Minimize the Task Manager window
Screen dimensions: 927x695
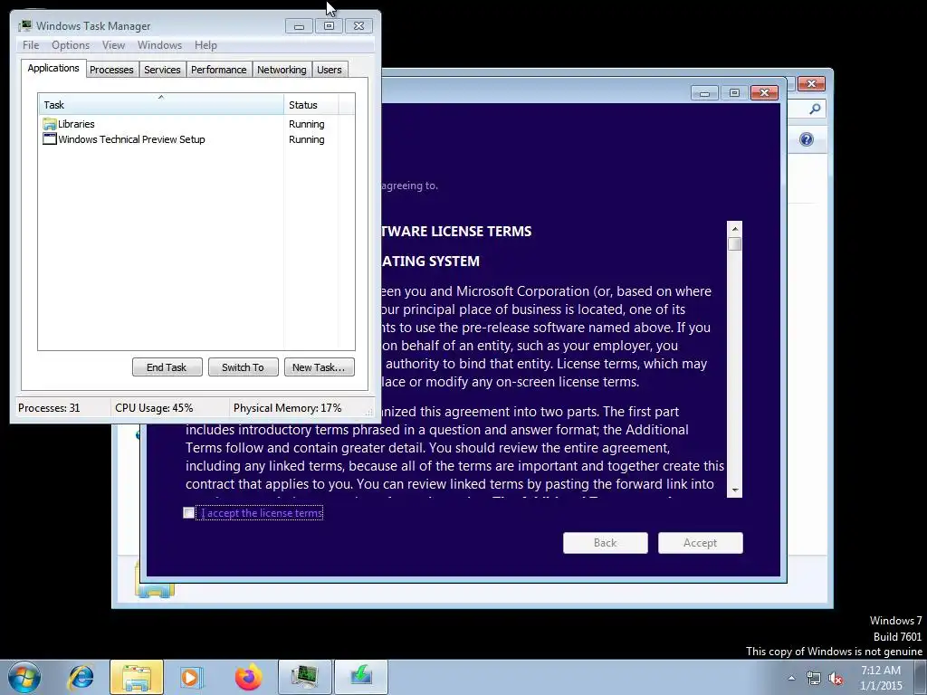(x=299, y=26)
